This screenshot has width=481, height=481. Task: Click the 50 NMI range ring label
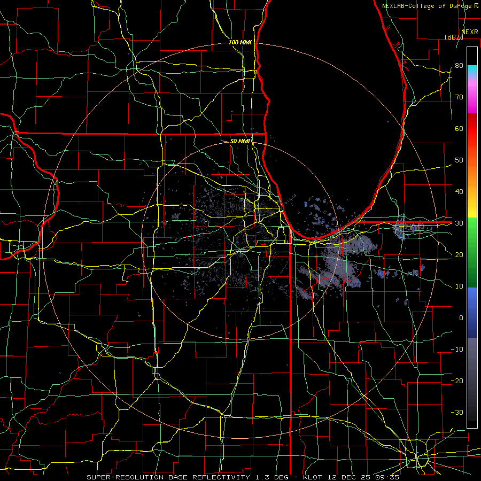coord(240,141)
